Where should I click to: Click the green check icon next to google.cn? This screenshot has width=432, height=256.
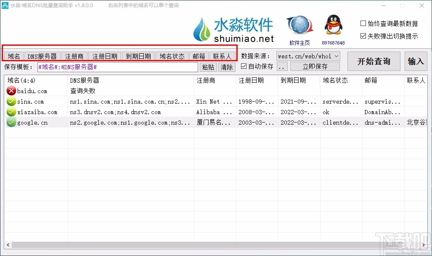(11, 122)
